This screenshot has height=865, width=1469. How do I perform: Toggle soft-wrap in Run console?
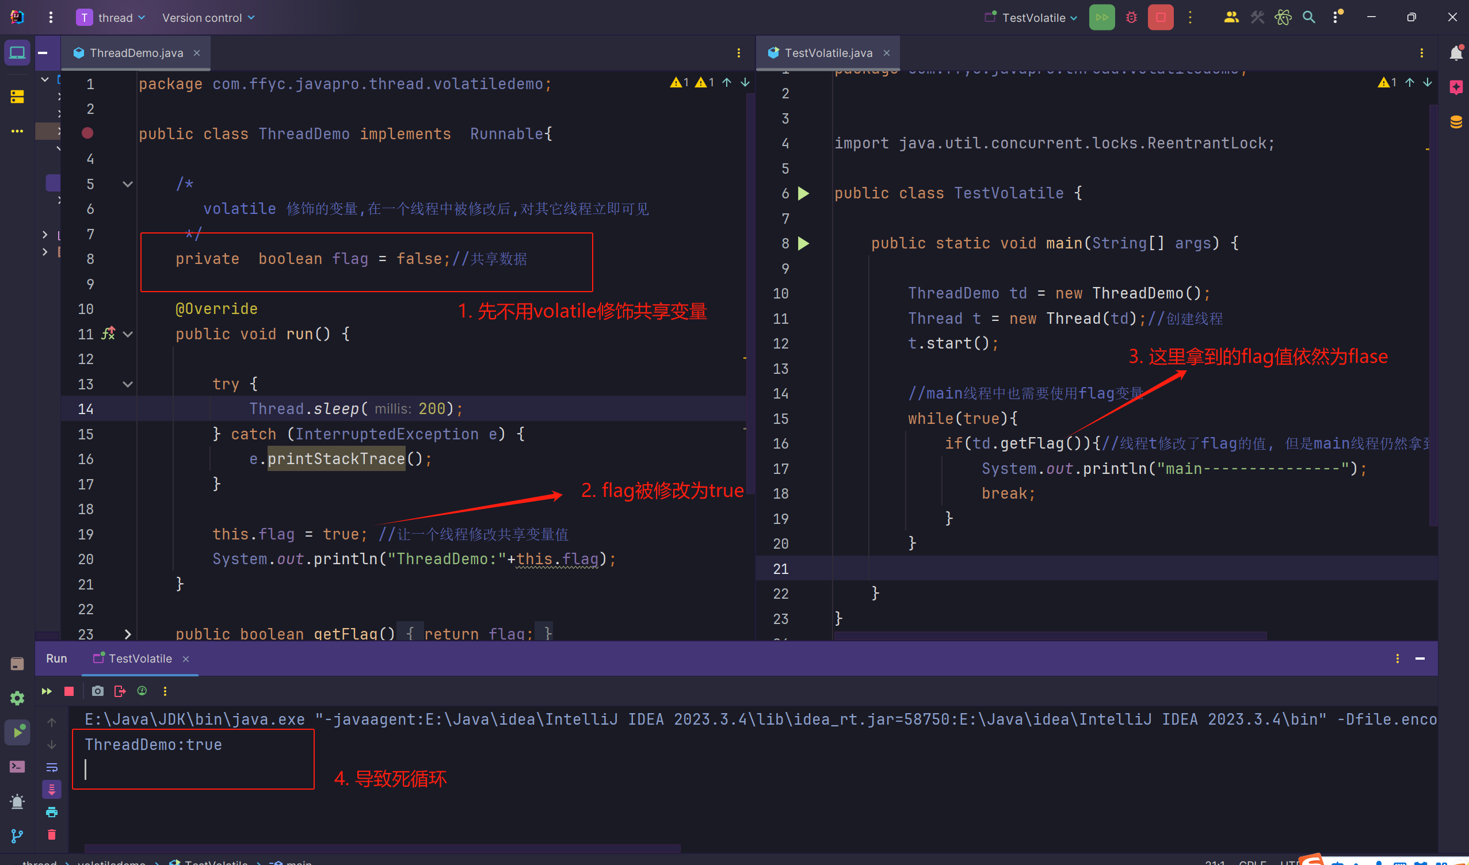pos(52,767)
